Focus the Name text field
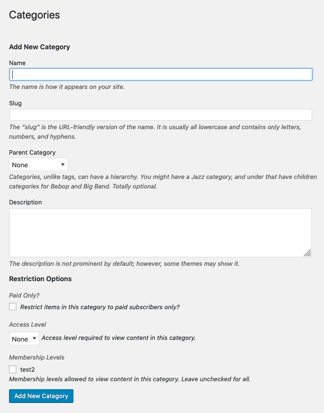 [161, 75]
